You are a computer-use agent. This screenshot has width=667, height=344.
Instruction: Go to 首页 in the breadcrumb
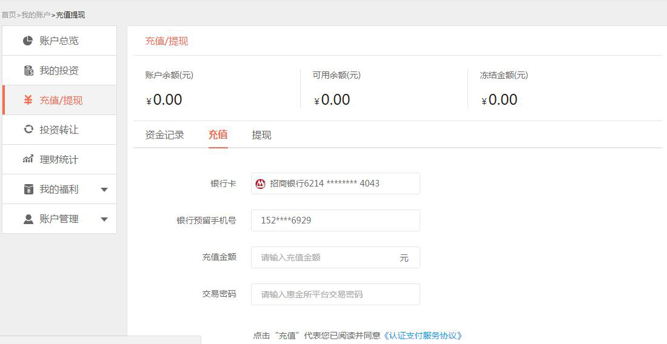pos(8,15)
